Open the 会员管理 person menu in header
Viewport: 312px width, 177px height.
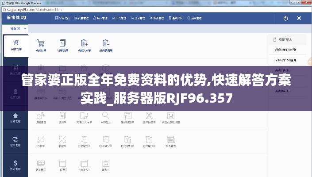pos(100,18)
